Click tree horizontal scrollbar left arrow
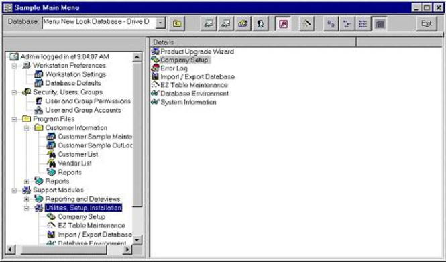This screenshot has height=262, width=446. click(x=10, y=249)
